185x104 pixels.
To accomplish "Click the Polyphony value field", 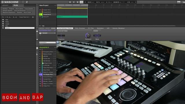I will click(x=61, y=36).
